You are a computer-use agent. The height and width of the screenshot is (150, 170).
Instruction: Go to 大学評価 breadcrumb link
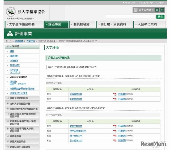pyautogui.click(x=31, y=41)
